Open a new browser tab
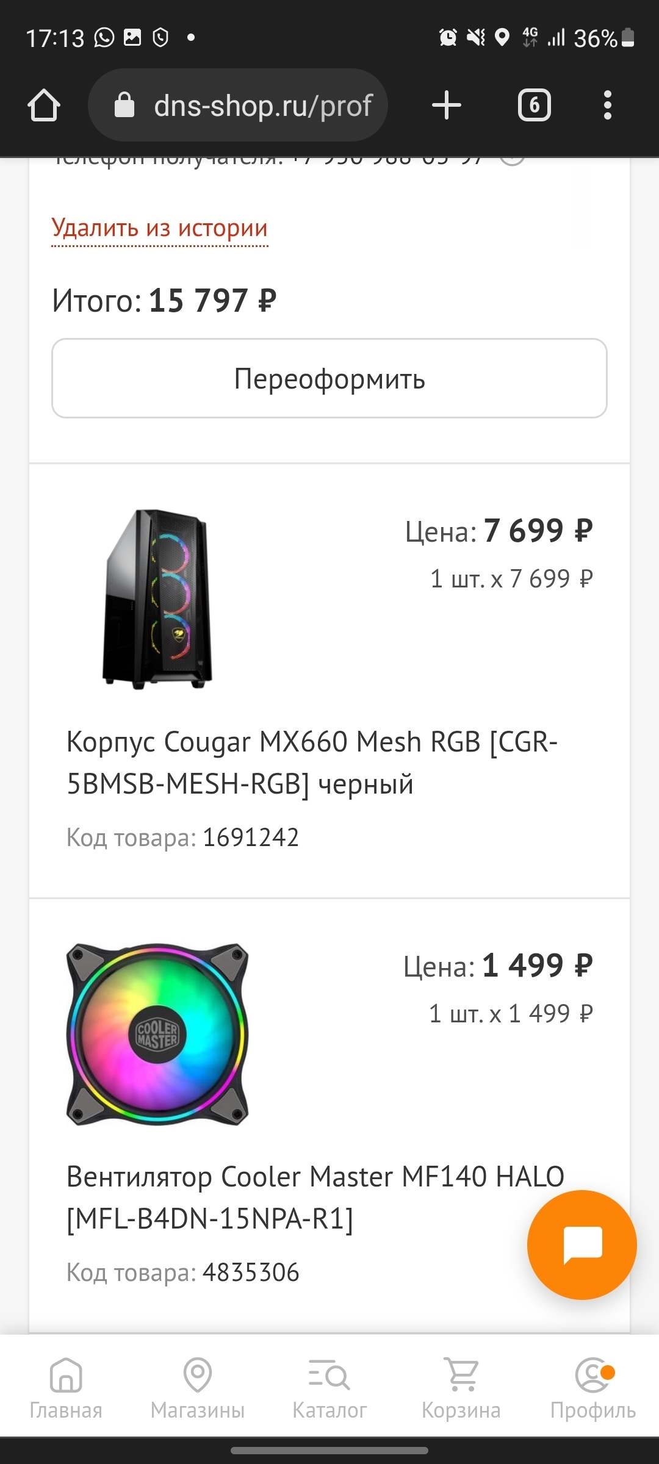659x1464 pixels. click(x=446, y=106)
